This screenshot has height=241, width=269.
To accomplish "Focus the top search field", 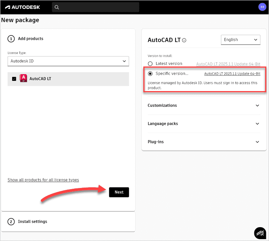I will [96, 7].
